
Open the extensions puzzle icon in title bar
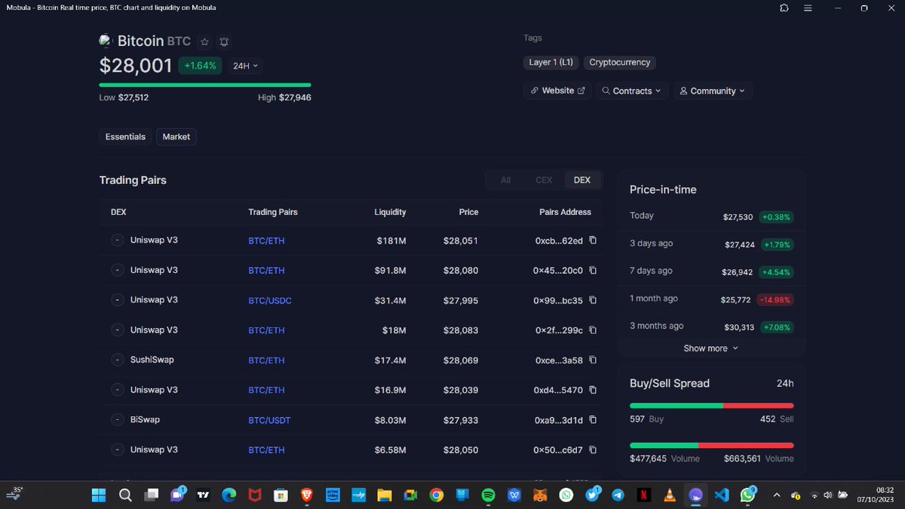pos(784,8)
